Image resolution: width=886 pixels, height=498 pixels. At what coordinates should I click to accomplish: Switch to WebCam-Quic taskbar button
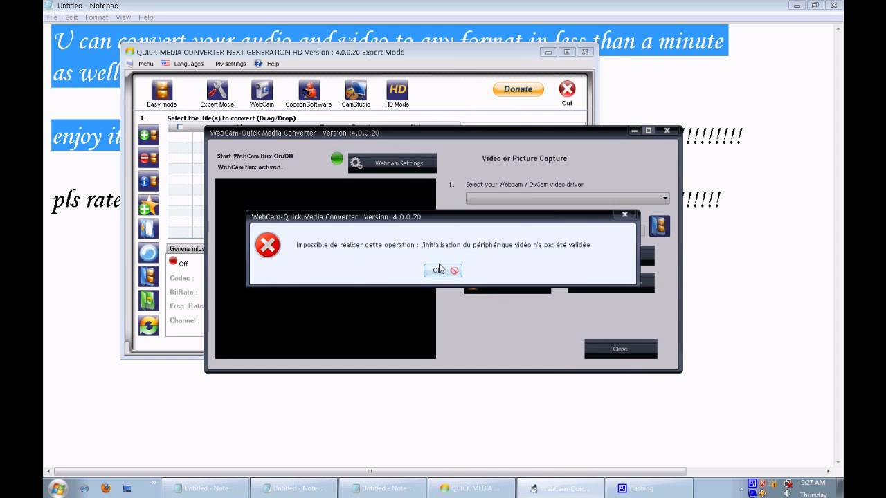[559, 488]
